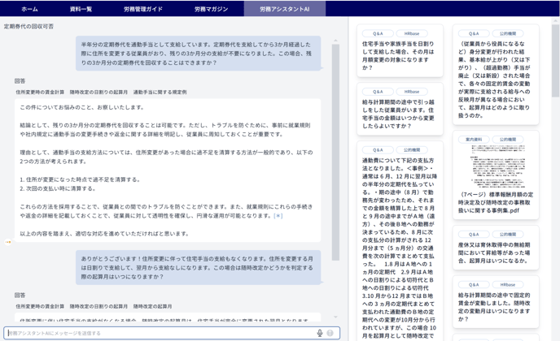Click the reference cards panel scrollbar thumb
560x341 pixels.
coord(555,61)
